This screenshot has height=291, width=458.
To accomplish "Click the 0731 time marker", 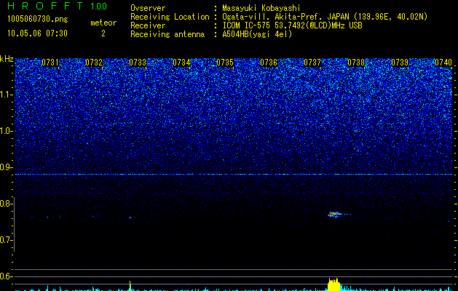I will pos(50,63).
